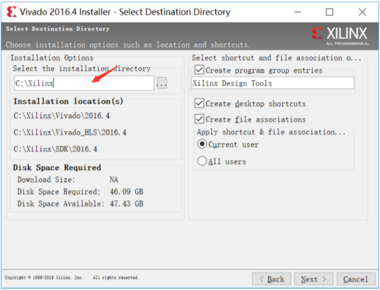Viewport: 380px width, 290px height.
Task: Click the Xilinx icon in title bar
Action: pyautogui.click(x=11, y=12)
